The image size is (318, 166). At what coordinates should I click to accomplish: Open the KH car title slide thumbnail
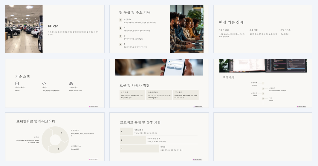(x=55, y=29)
